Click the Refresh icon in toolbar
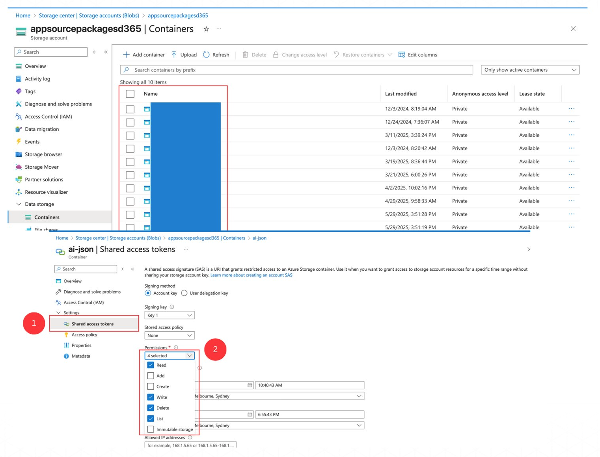Image resolution: width=600 pixels, height=457 pixels. [206, 55]
